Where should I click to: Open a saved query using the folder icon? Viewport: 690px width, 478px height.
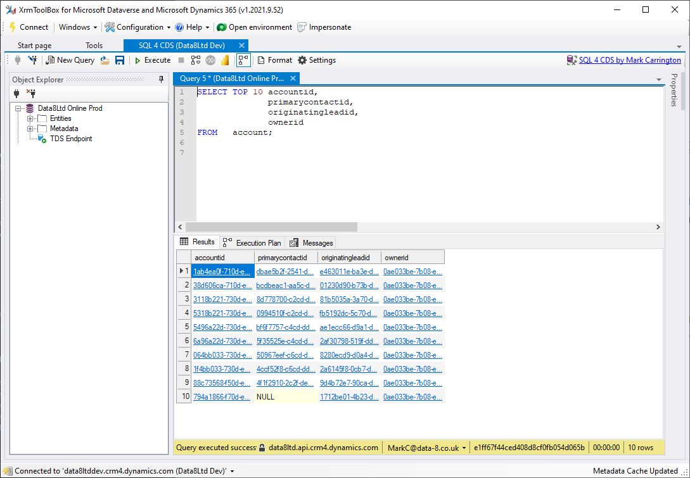(104, 60)
